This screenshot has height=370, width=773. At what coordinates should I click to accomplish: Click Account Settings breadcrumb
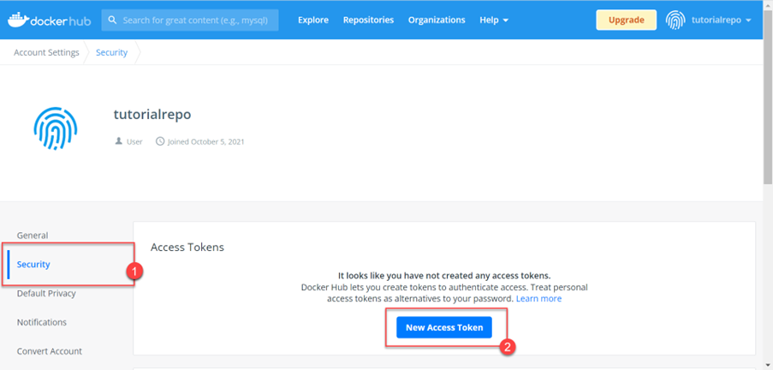coord(46,52)
